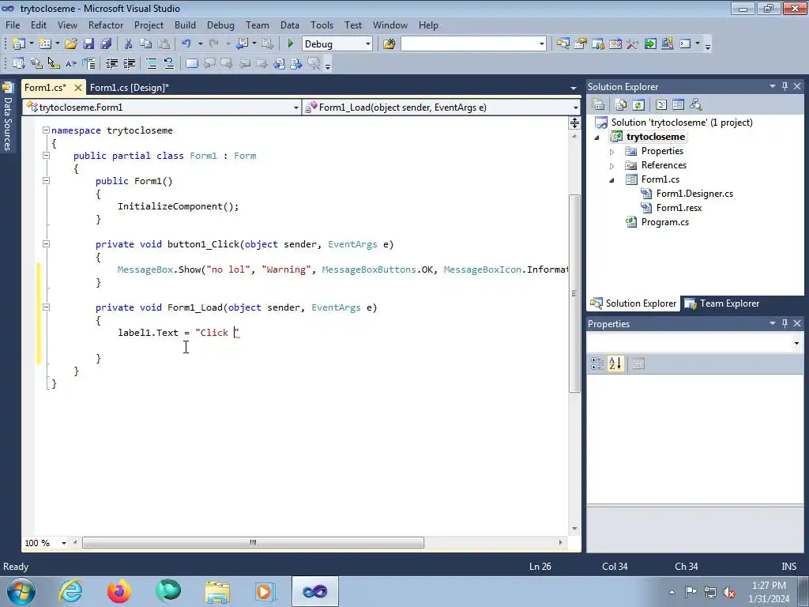809x607 pixels.
Task: Open the Toolbox wrench-and-hammer icon
Action: [x=633, y=44]
